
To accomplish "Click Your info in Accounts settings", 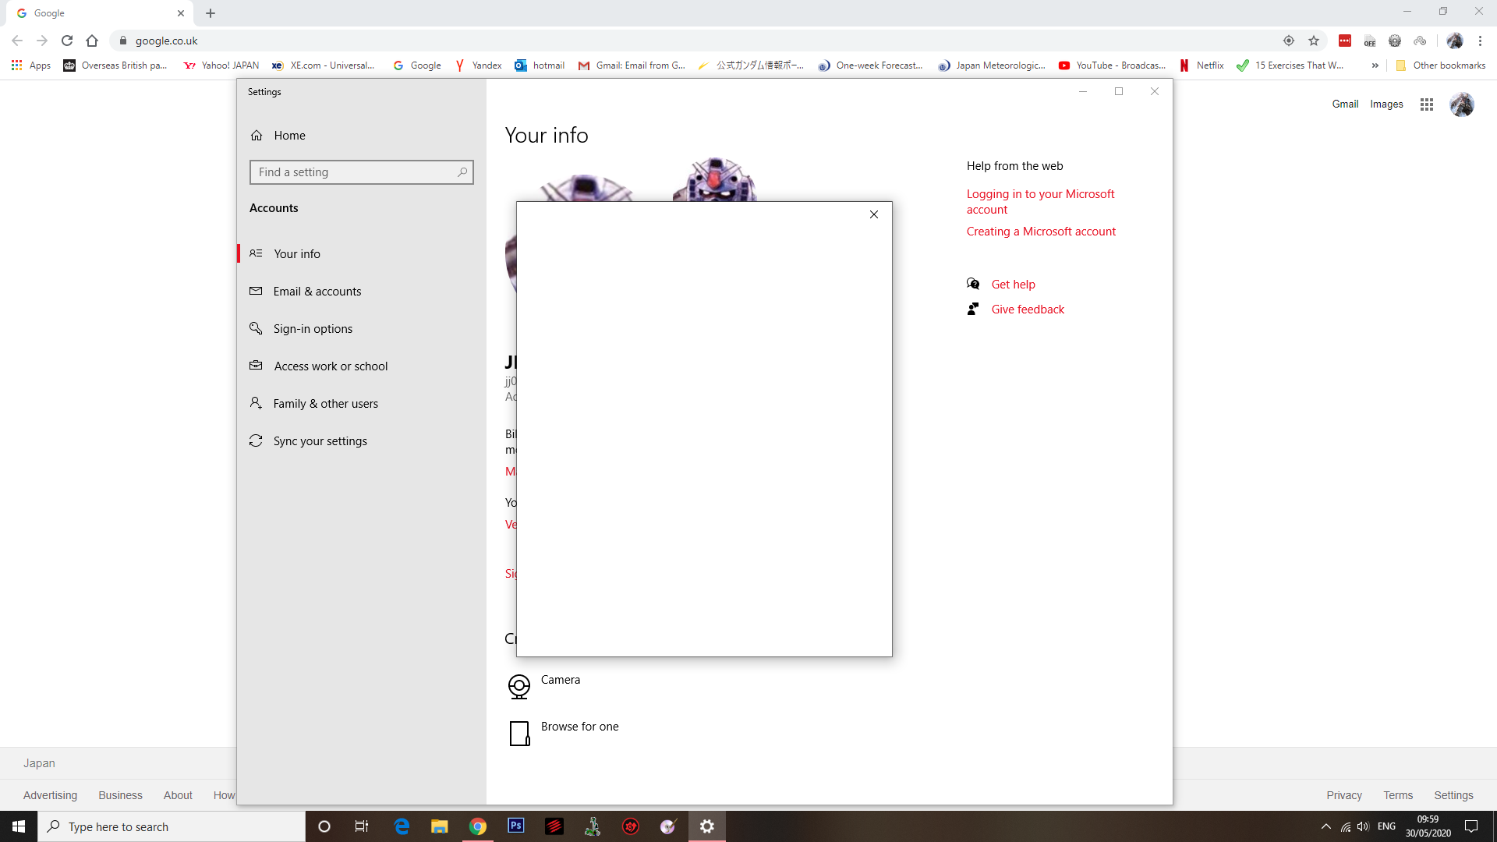I will 296,253.
